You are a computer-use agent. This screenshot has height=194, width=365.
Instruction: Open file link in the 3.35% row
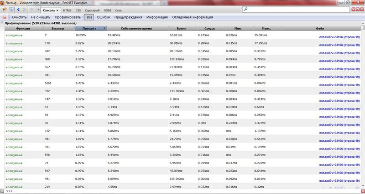tap(339, 61)
